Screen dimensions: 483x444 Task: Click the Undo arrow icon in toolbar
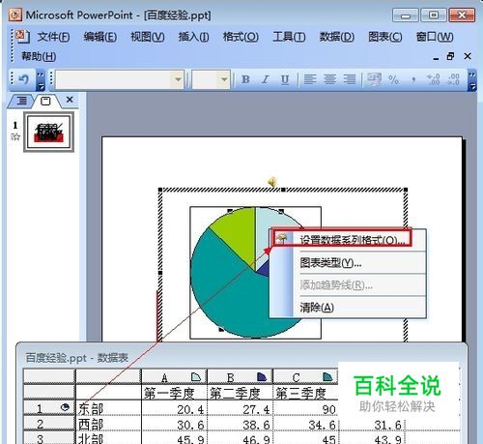click(x=23, y=78)
